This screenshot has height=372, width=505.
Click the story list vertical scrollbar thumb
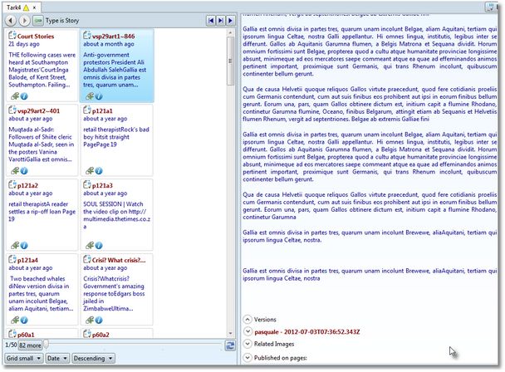[x=230, y=61]
